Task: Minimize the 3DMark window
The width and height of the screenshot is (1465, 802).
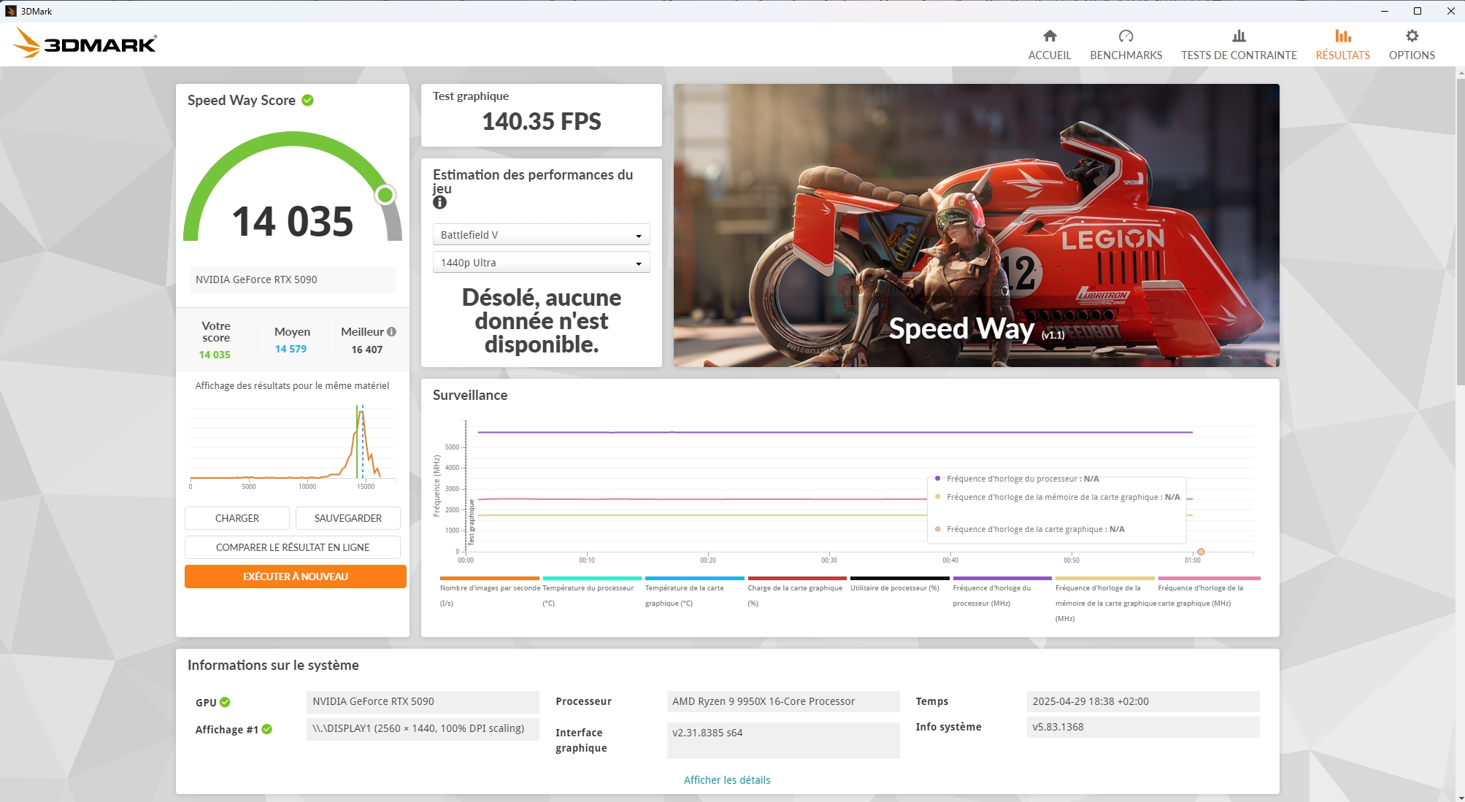Action: pos(1385,11)
